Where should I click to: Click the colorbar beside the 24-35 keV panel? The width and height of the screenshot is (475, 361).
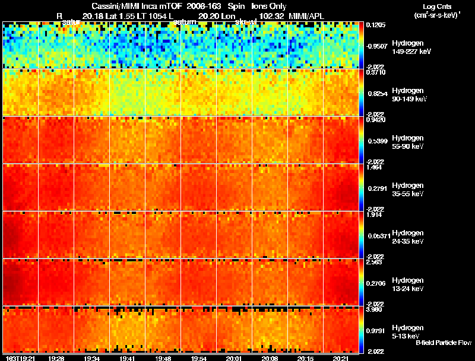point(361,235)
